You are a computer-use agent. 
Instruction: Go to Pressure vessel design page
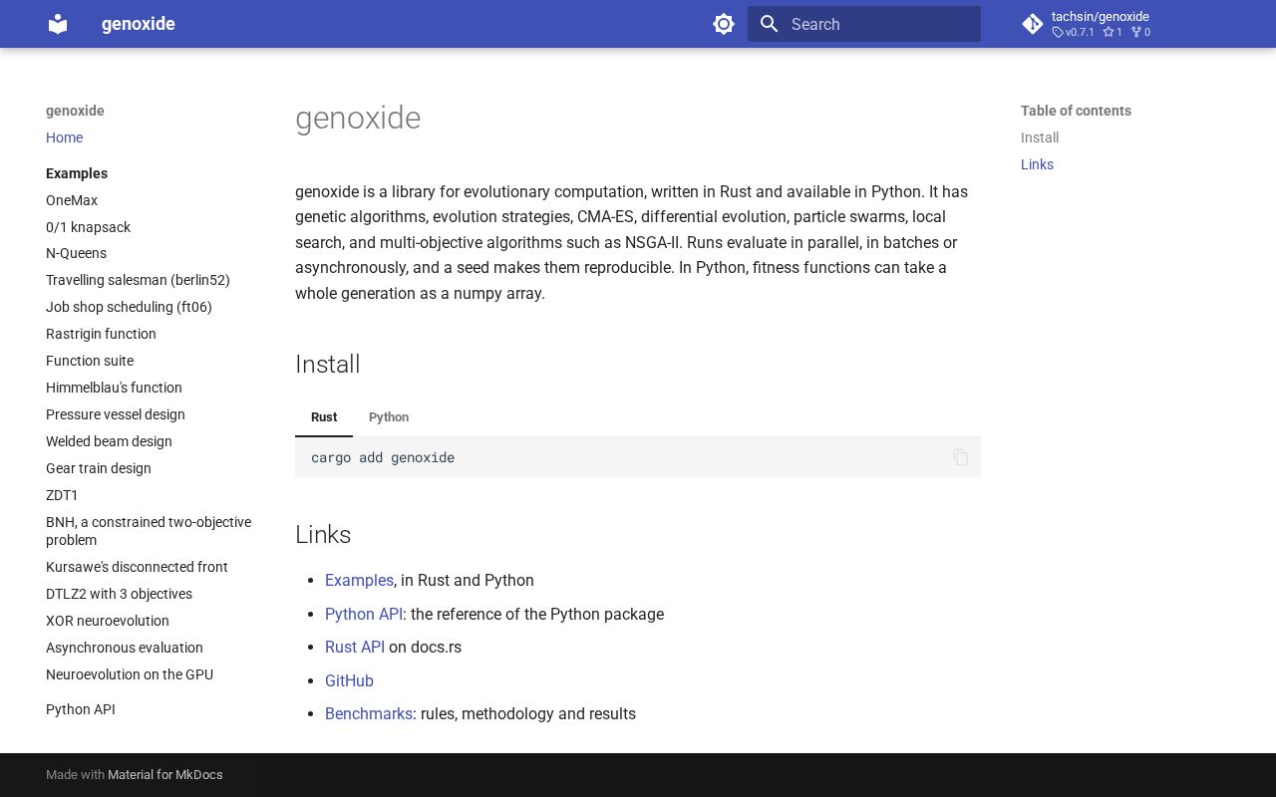pos(116,414)
